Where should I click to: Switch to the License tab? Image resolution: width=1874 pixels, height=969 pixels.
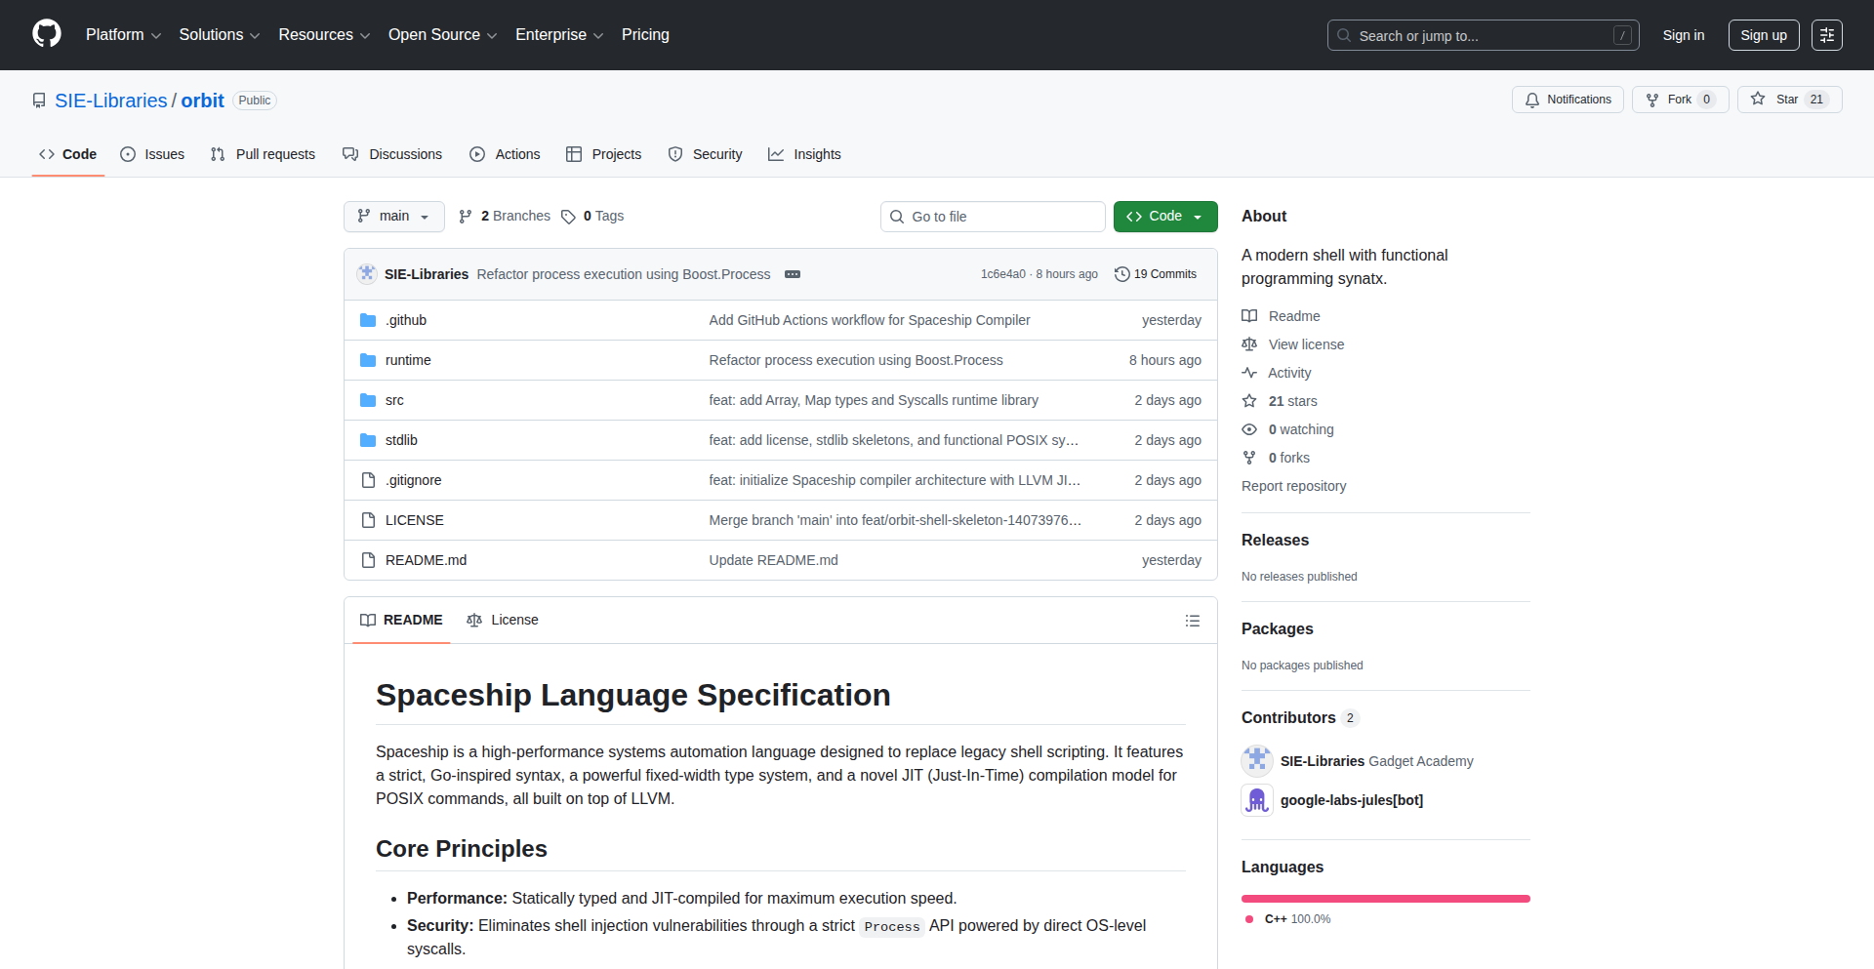tap(503, 621)
